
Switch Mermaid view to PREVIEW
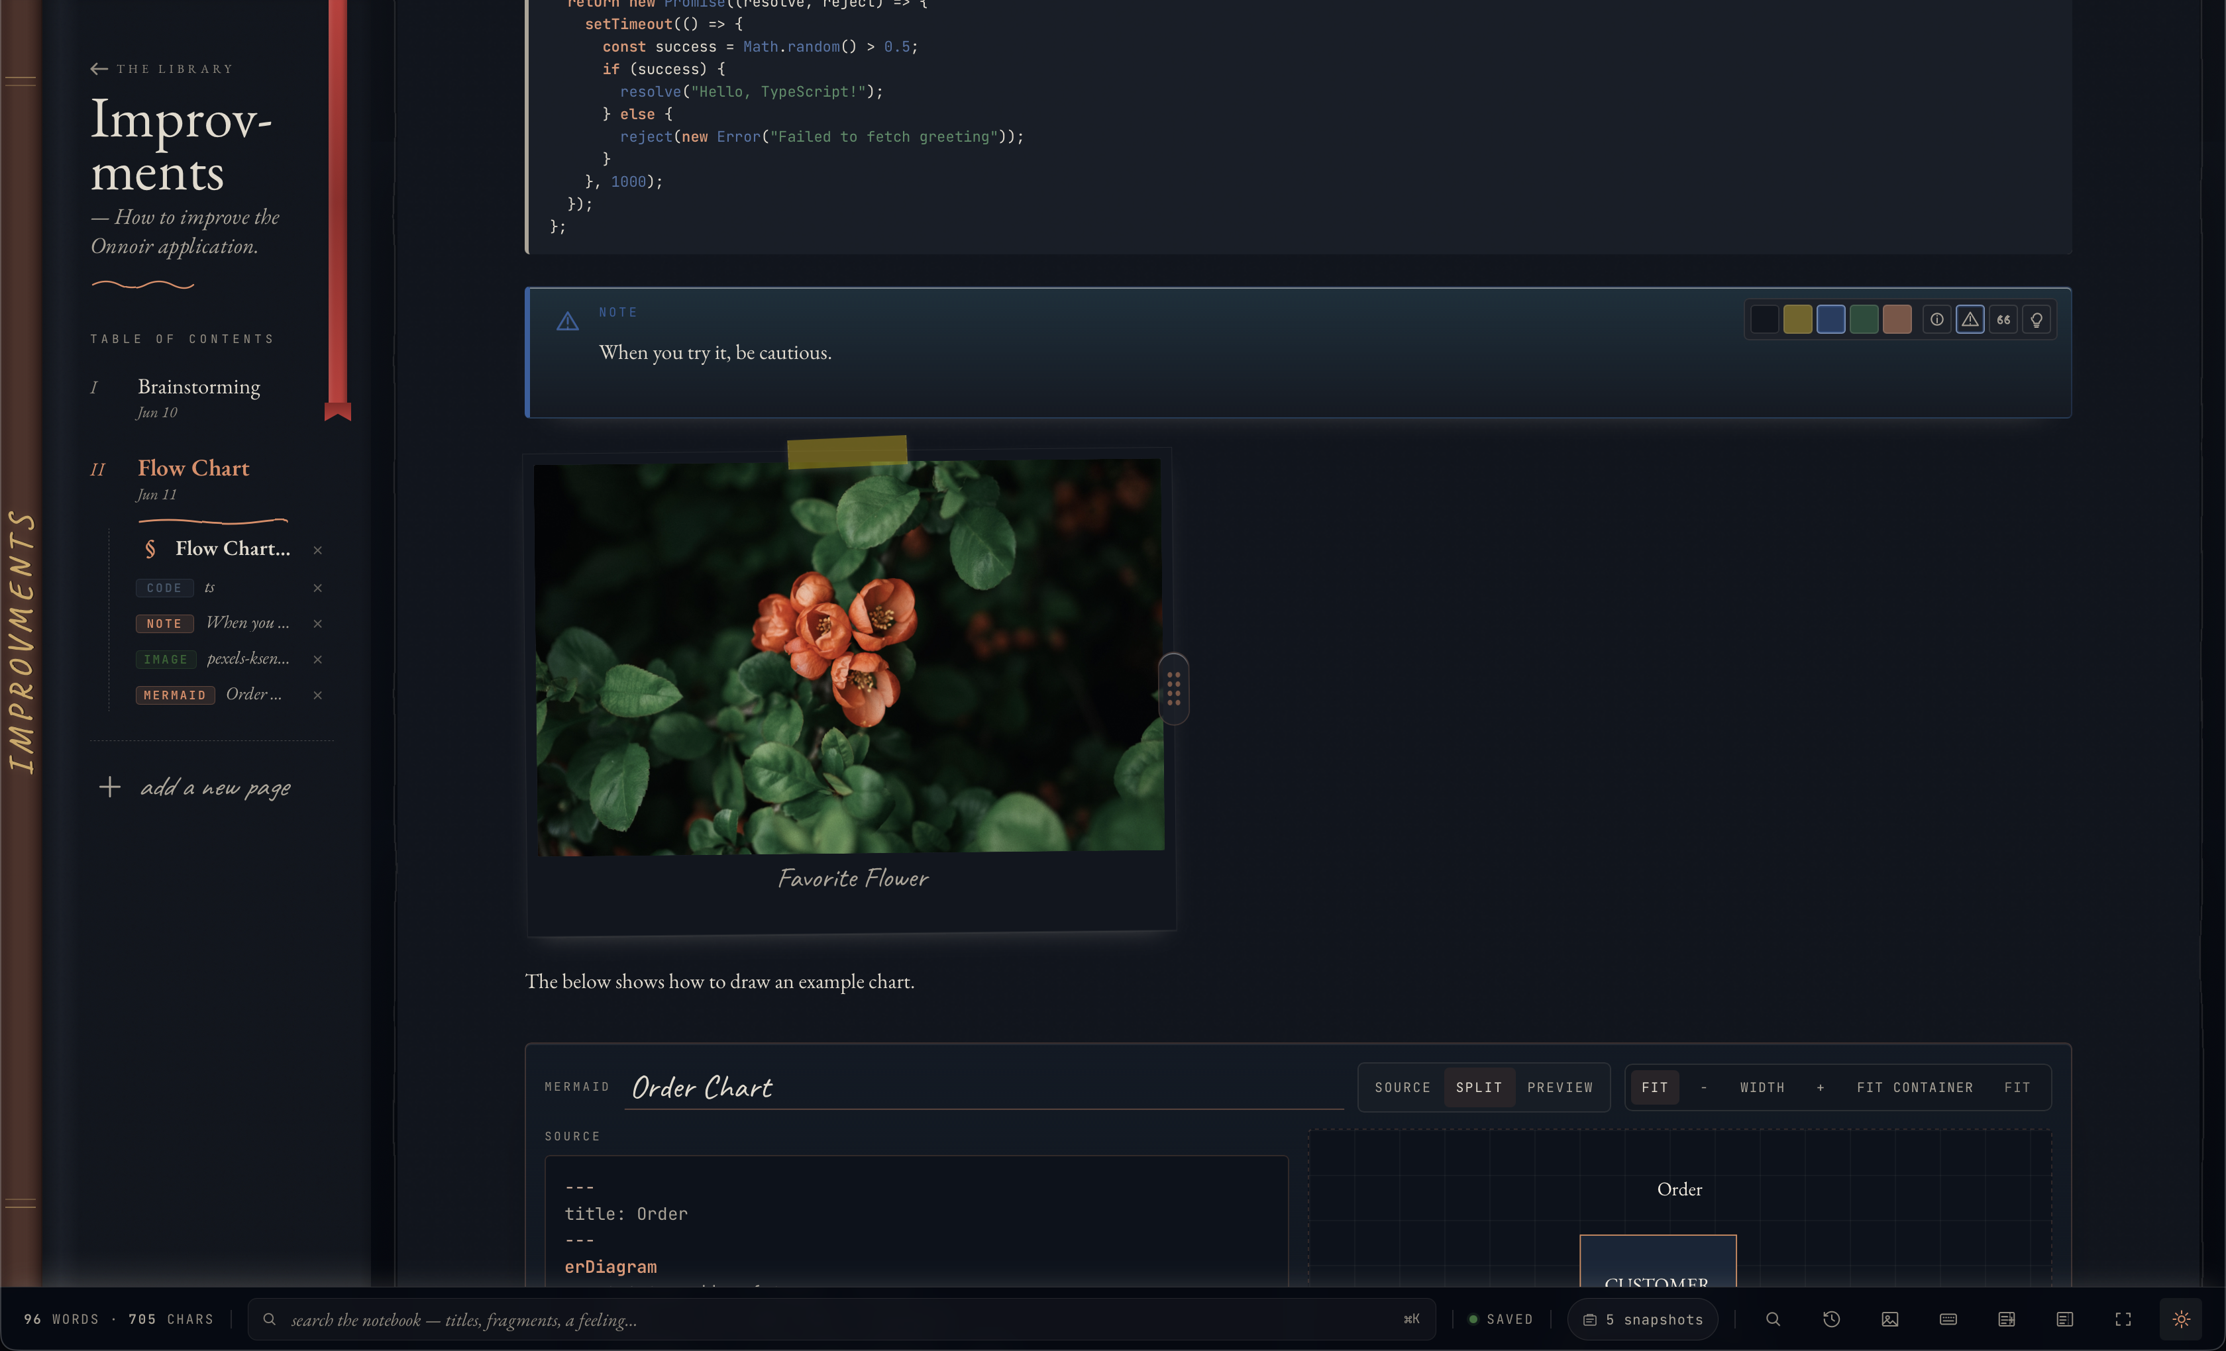(x=1560, y=1087)
